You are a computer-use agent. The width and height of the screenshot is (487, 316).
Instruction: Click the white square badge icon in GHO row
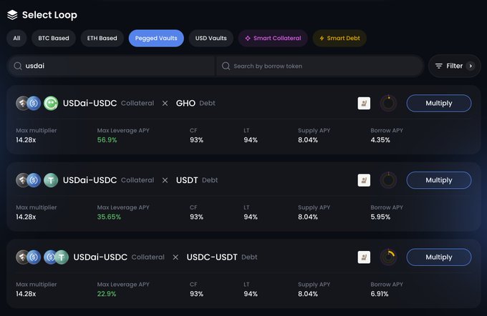[x=364, y=103]
